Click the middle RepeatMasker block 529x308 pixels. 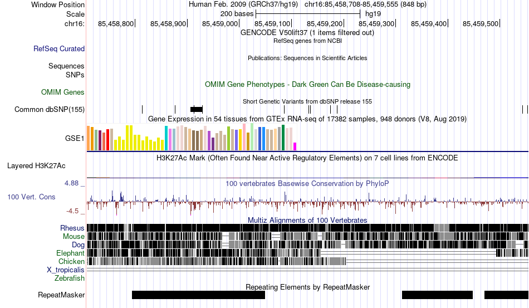point(437,295)
